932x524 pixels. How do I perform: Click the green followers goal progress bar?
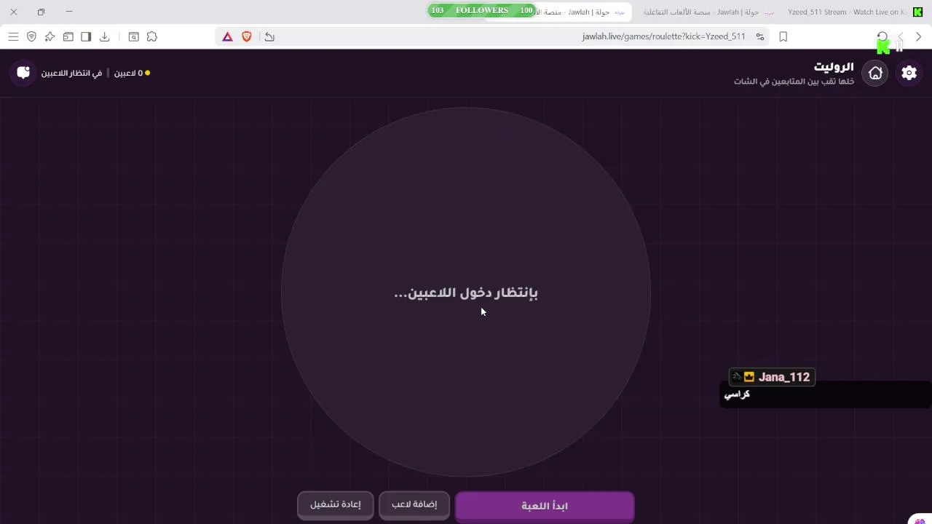click(x=481, y=10)
